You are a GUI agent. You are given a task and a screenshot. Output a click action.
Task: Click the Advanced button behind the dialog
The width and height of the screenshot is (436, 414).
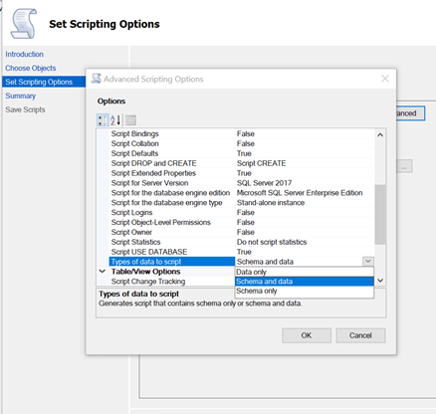[x=410, y=113]
